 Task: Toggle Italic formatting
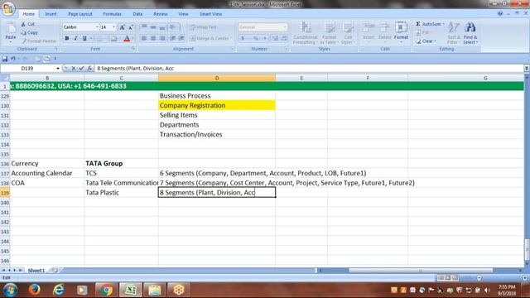(75, 39)
